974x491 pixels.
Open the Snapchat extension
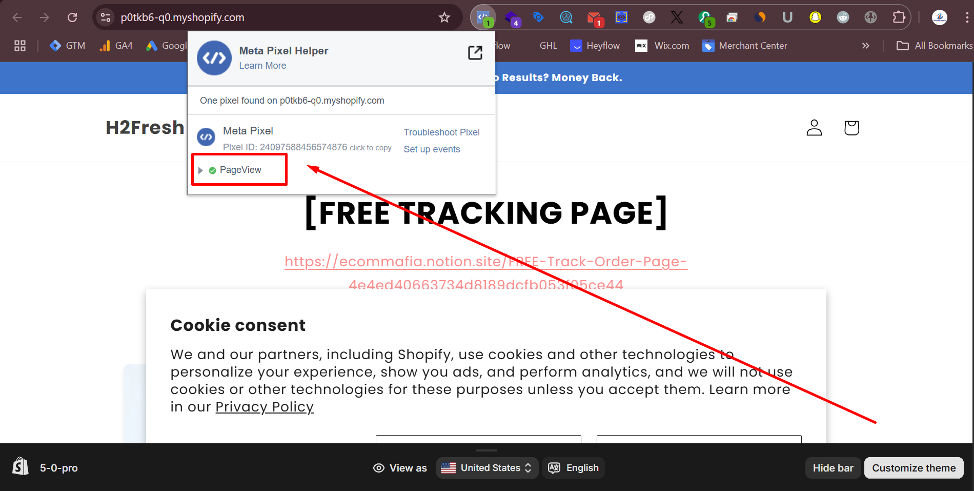pos(815,17)
